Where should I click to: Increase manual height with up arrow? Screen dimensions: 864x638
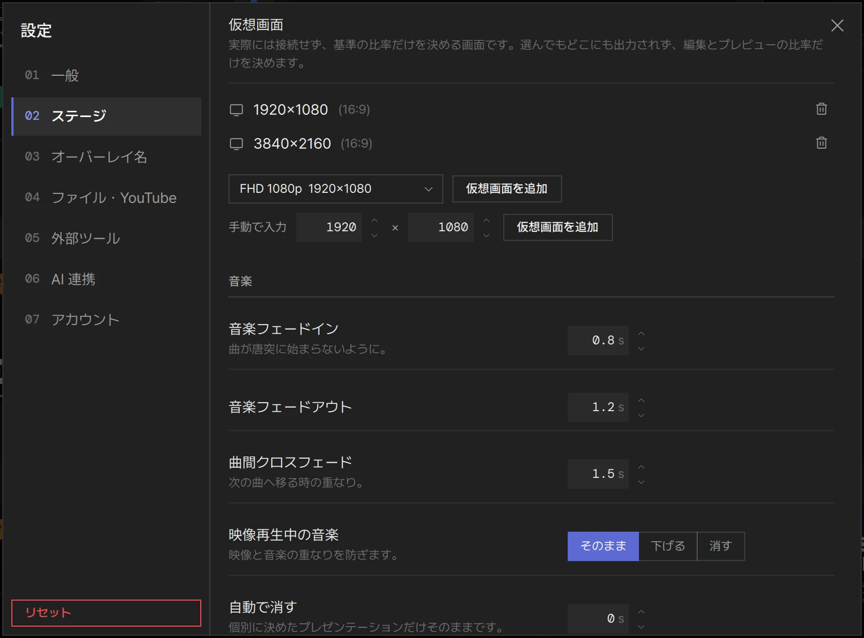pos(486,220)
